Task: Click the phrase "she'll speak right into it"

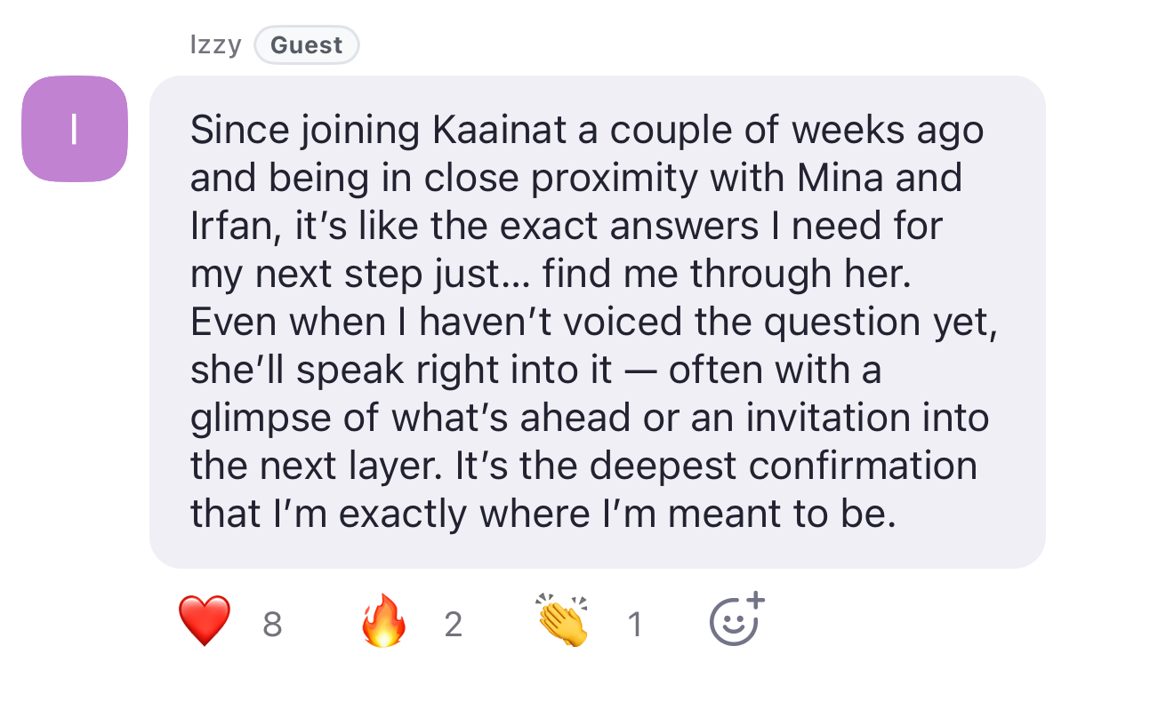Action: (401, 371)
